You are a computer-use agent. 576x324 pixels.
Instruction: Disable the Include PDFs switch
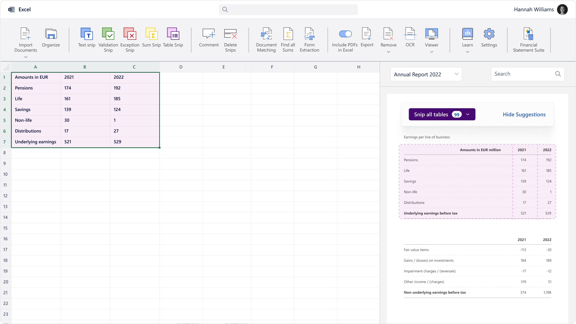[x=345, y=33]
